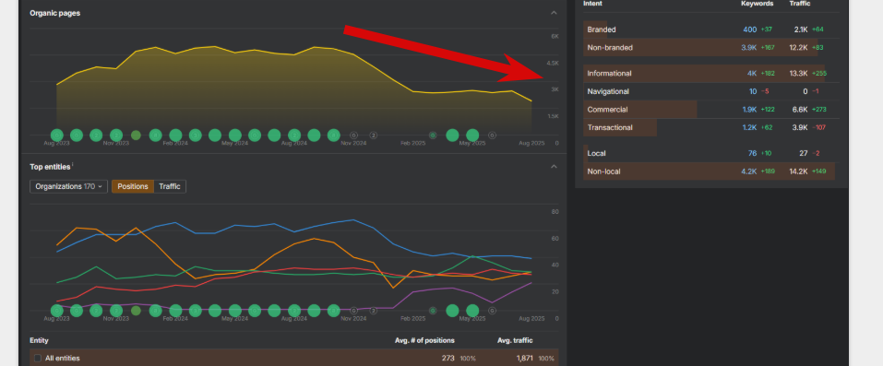The image size is (883, 366).
Task: Click the Traffic header in the Intent table
Action: pyautogui.click(x=800, y=4)
